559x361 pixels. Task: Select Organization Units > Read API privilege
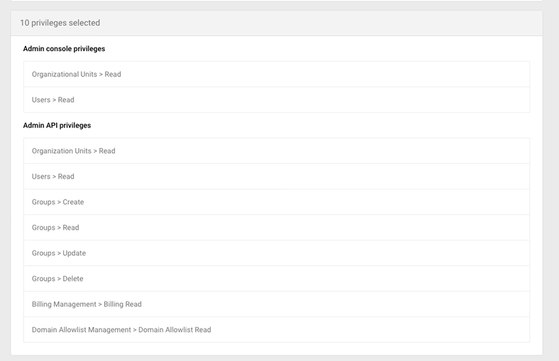[x=74, y=151]
